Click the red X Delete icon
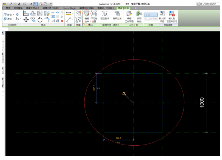Image resolution: width=222 pixels, height=160 pixels. [62, 21]
